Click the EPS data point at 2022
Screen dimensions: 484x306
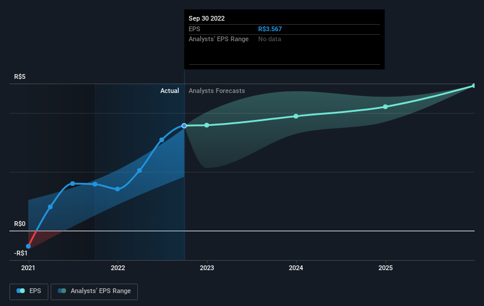[x=117, y=189]
